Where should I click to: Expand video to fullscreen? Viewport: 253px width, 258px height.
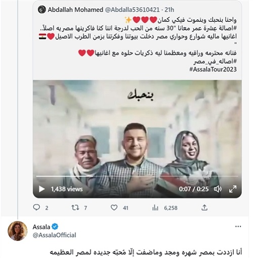pos(233,189)
